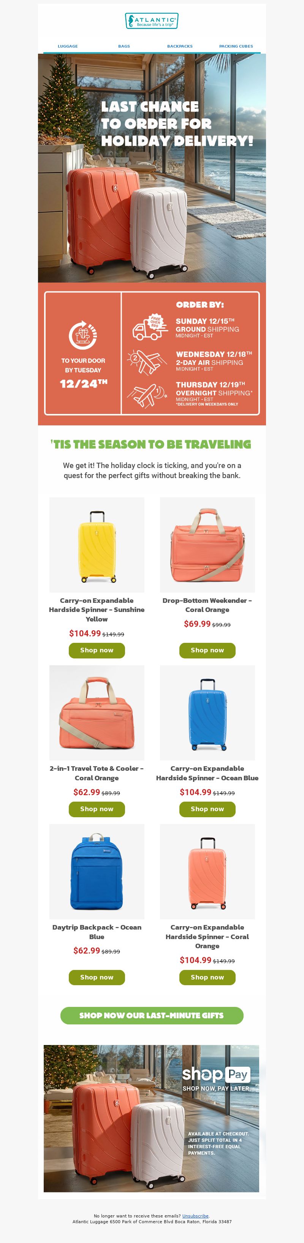The image size is (304, 1243).
Task: Click Shop Now Our Last-Minute Gifts button
Action: pyautogui.click(x=152, y=1015)
